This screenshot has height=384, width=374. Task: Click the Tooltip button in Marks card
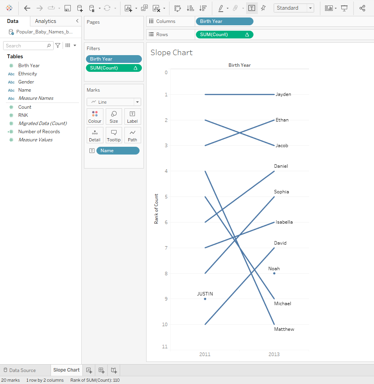(x=114, y=135)
